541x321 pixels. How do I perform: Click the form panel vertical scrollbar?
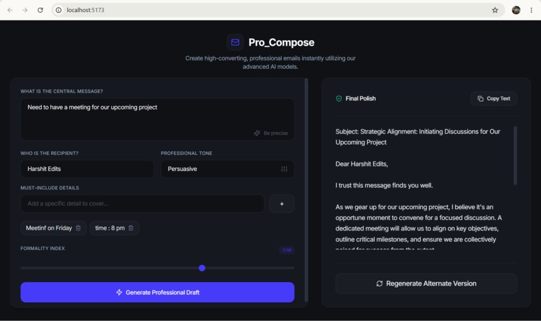pyautogui.click(x=305, y=190)
